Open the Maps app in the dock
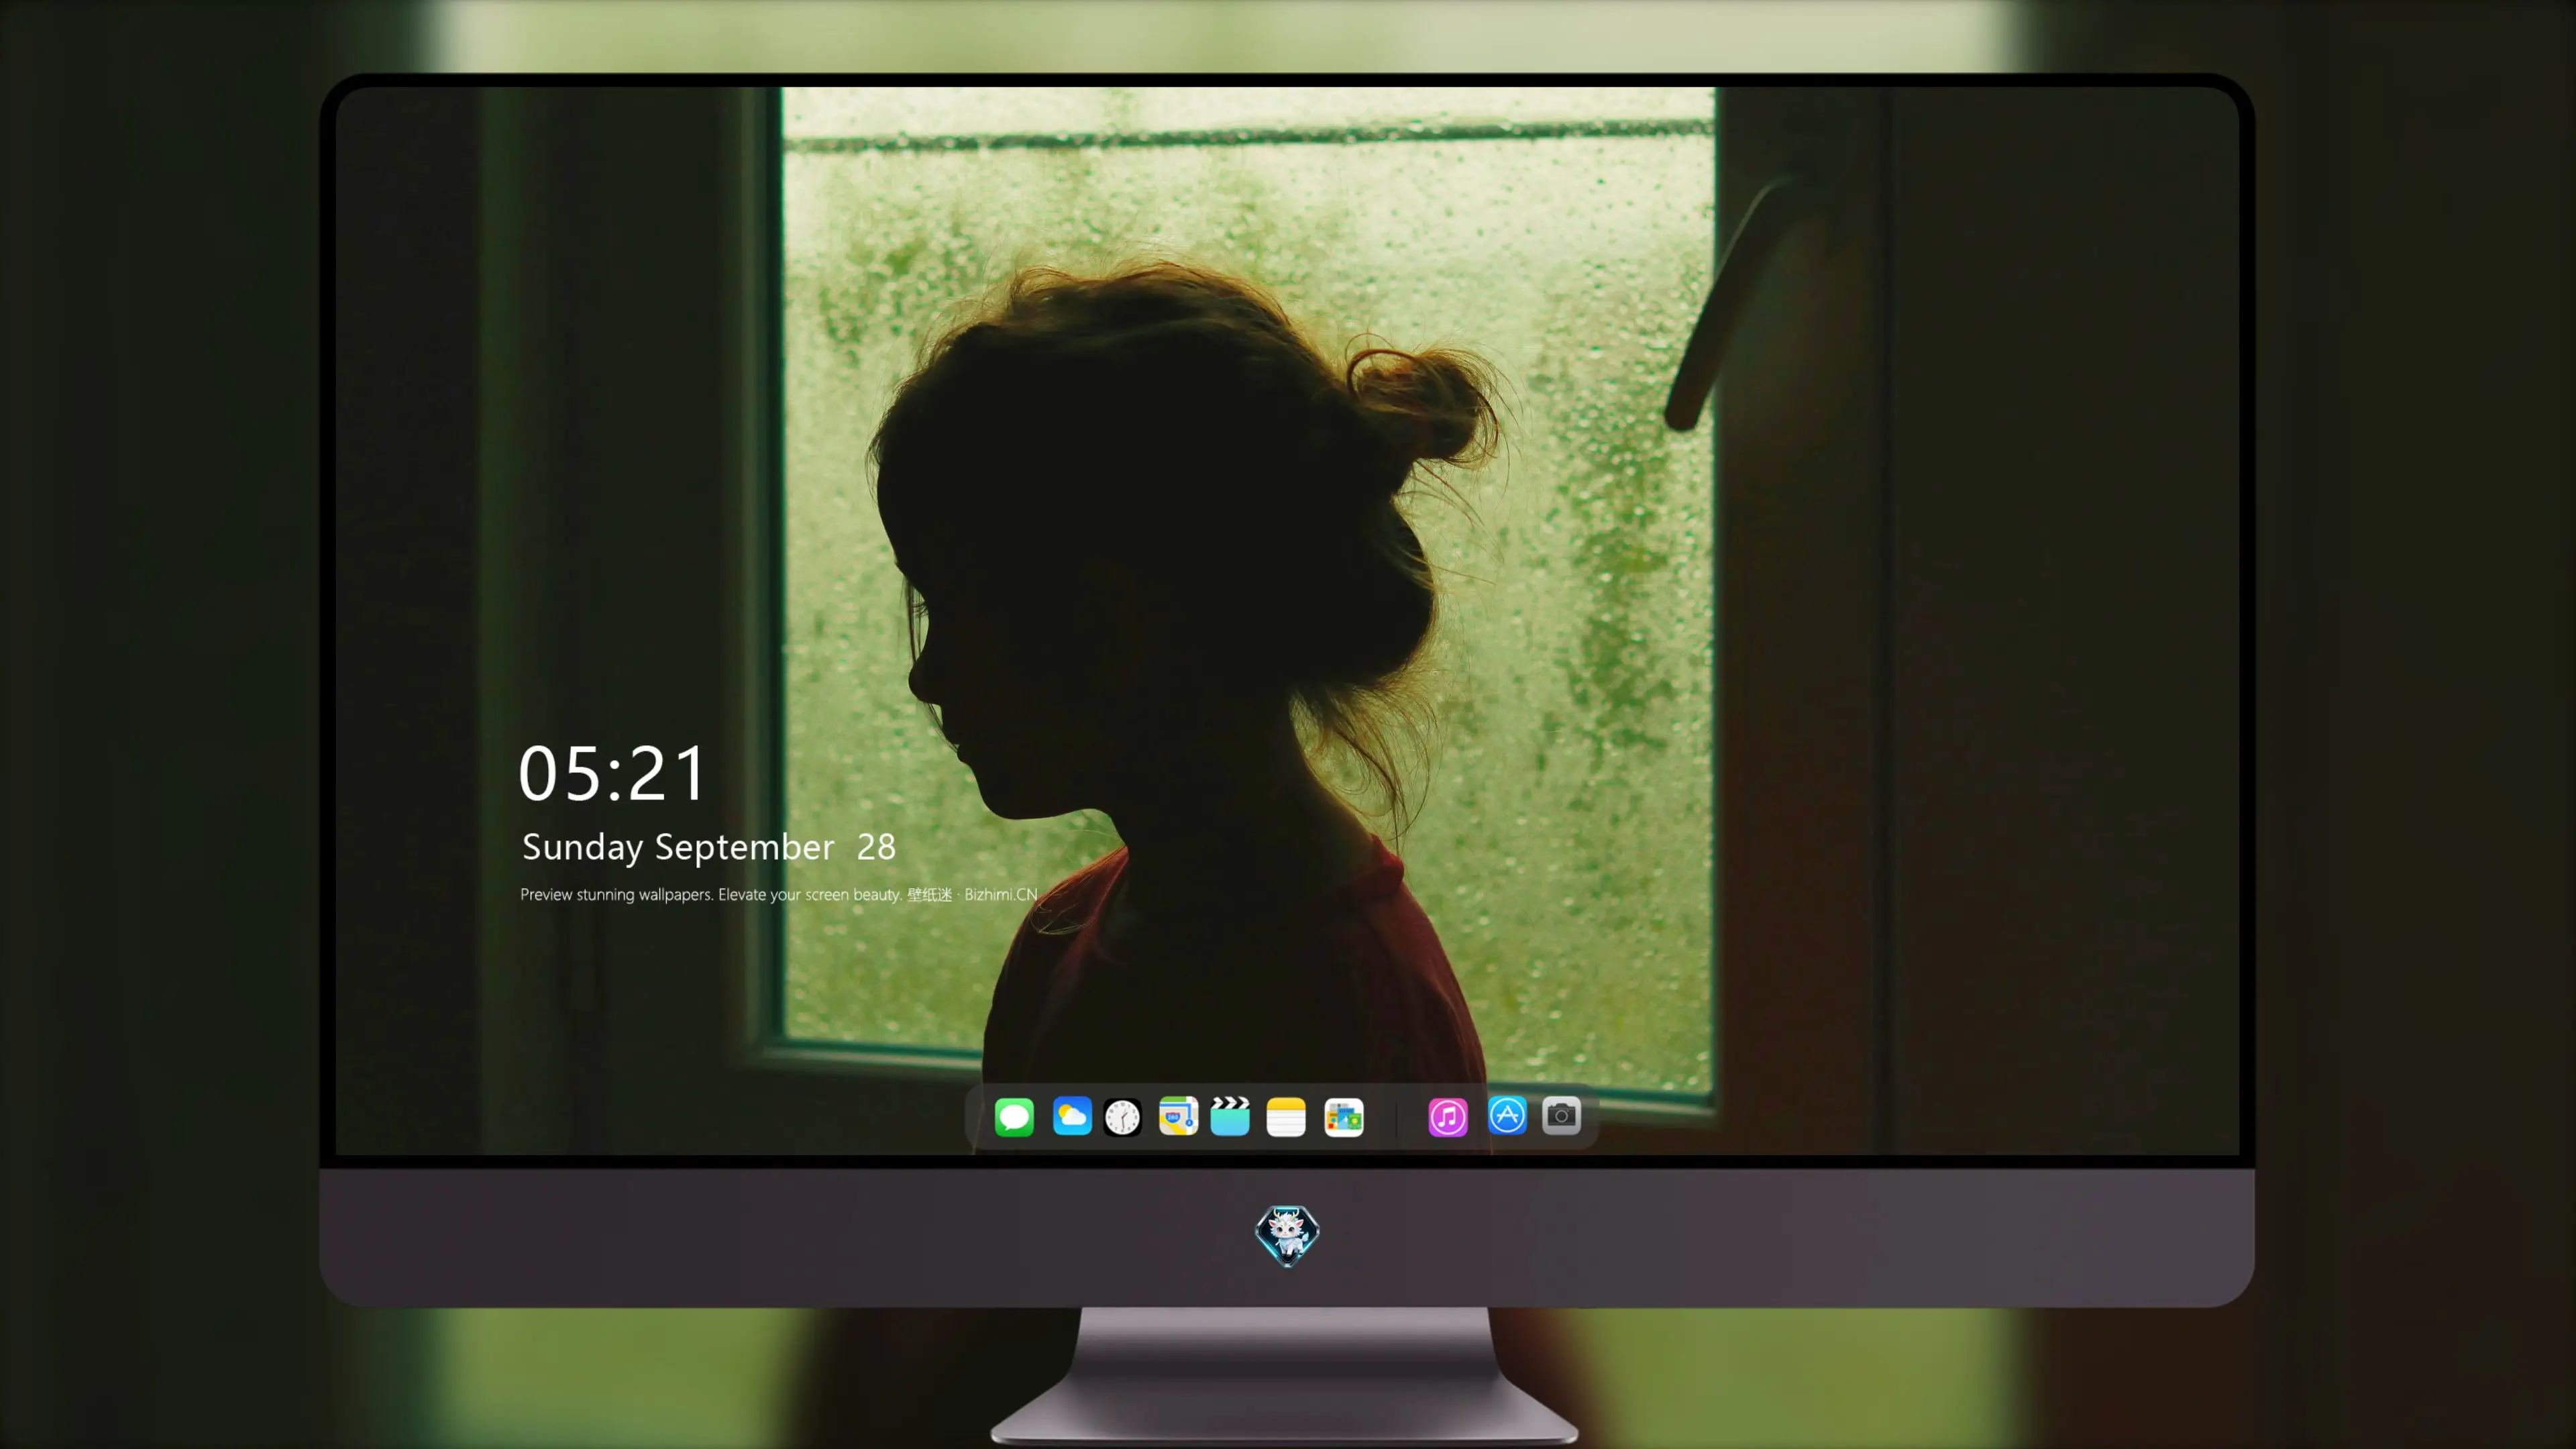 [x=1178, y=1117]
